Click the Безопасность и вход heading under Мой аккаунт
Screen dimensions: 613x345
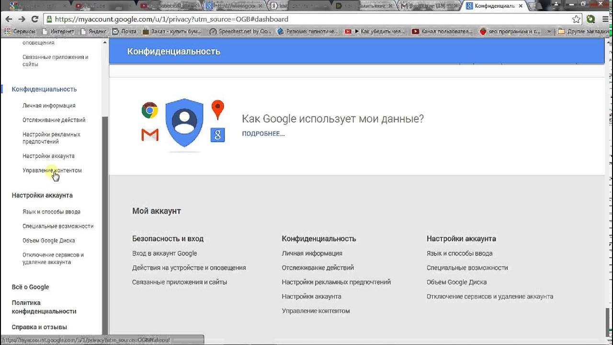click(168, 239)
